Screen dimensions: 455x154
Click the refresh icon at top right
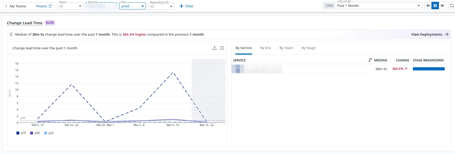point(452,6)
